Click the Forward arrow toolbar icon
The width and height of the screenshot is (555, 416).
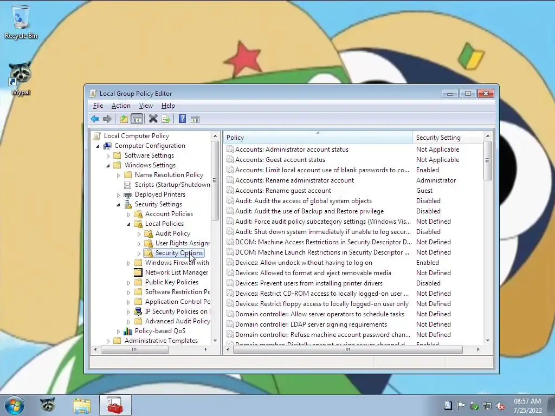[x=107, y=119]
